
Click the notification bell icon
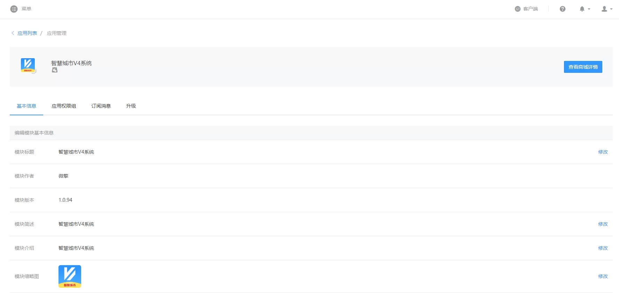pyautogui.click(x=582, y=9)
